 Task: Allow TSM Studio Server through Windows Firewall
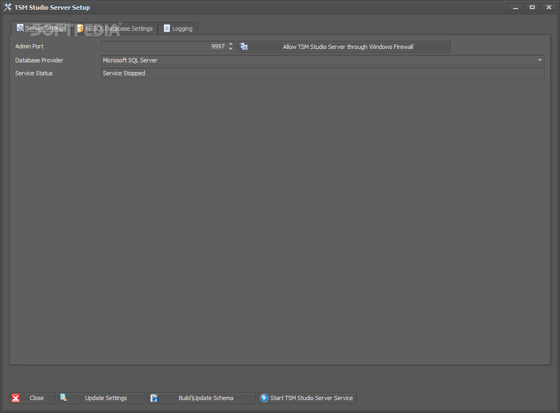coord(344,47)
